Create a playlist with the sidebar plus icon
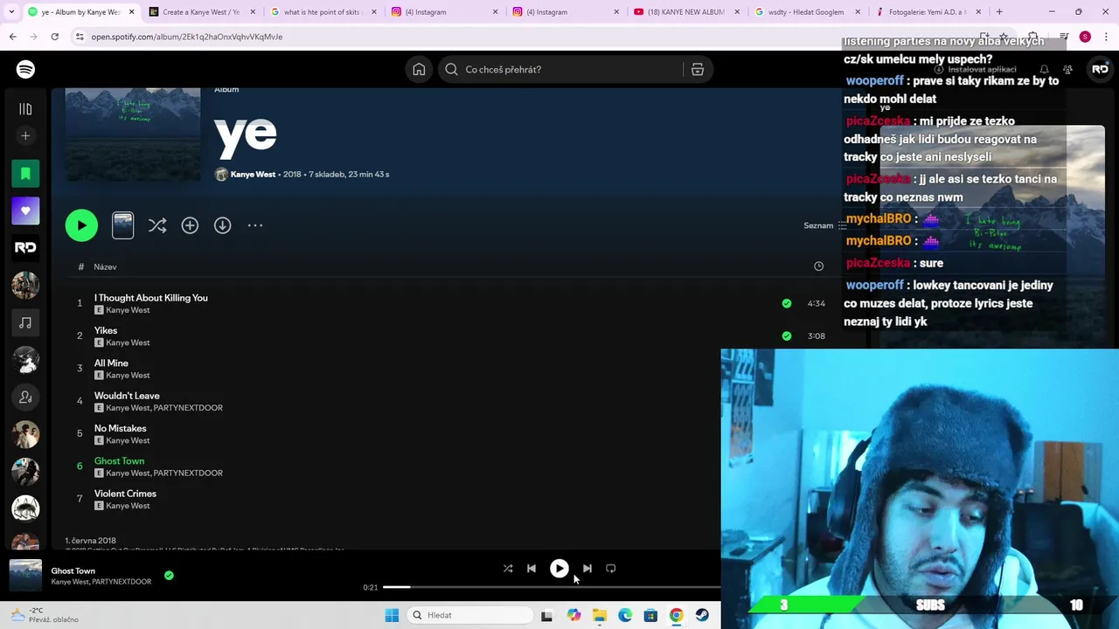This screenshot has height=629, width=1119. point(25,135)
